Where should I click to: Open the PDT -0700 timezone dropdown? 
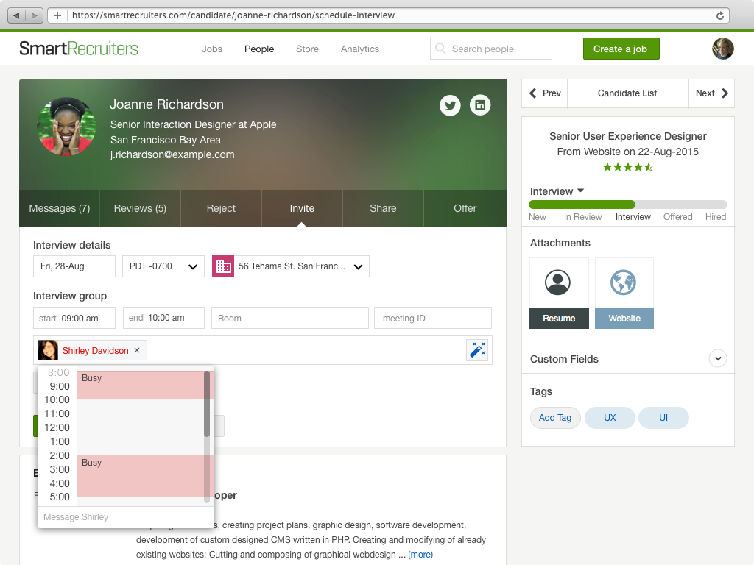click(x=163, y=266)
